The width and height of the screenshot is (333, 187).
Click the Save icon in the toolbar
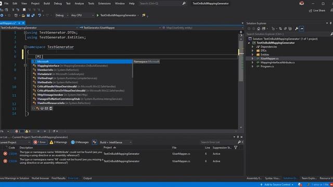pos(28,15)
